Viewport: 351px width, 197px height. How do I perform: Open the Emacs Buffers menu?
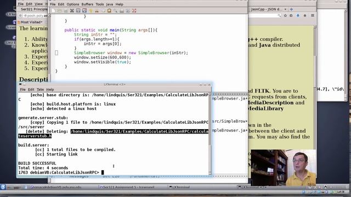87,4
